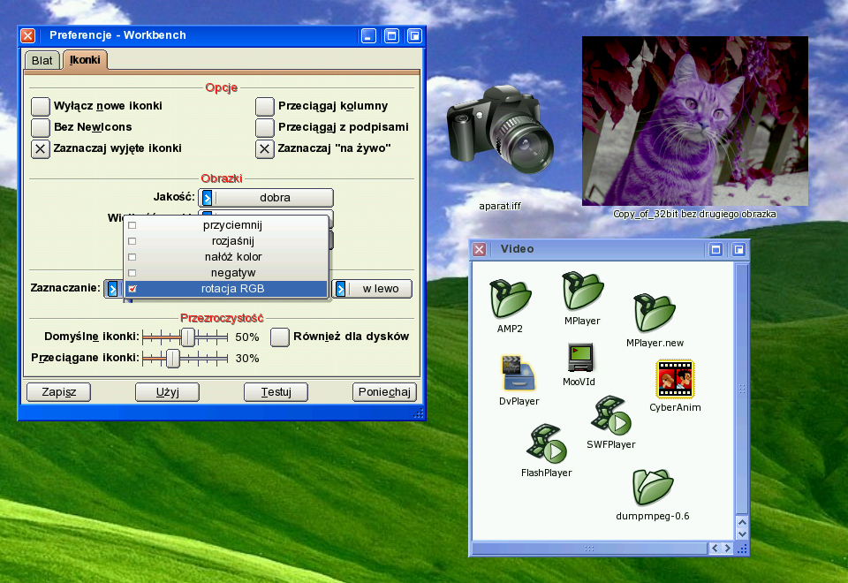The height and width of the screenshot is (583, 848).
Task: Select the MooVId application icon
Action: tap(579, 357)
